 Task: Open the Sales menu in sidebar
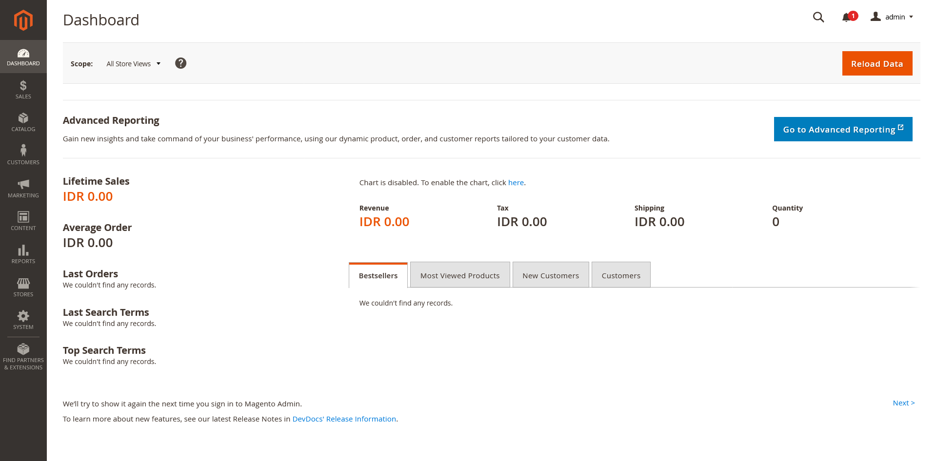(x=23, y=90)
